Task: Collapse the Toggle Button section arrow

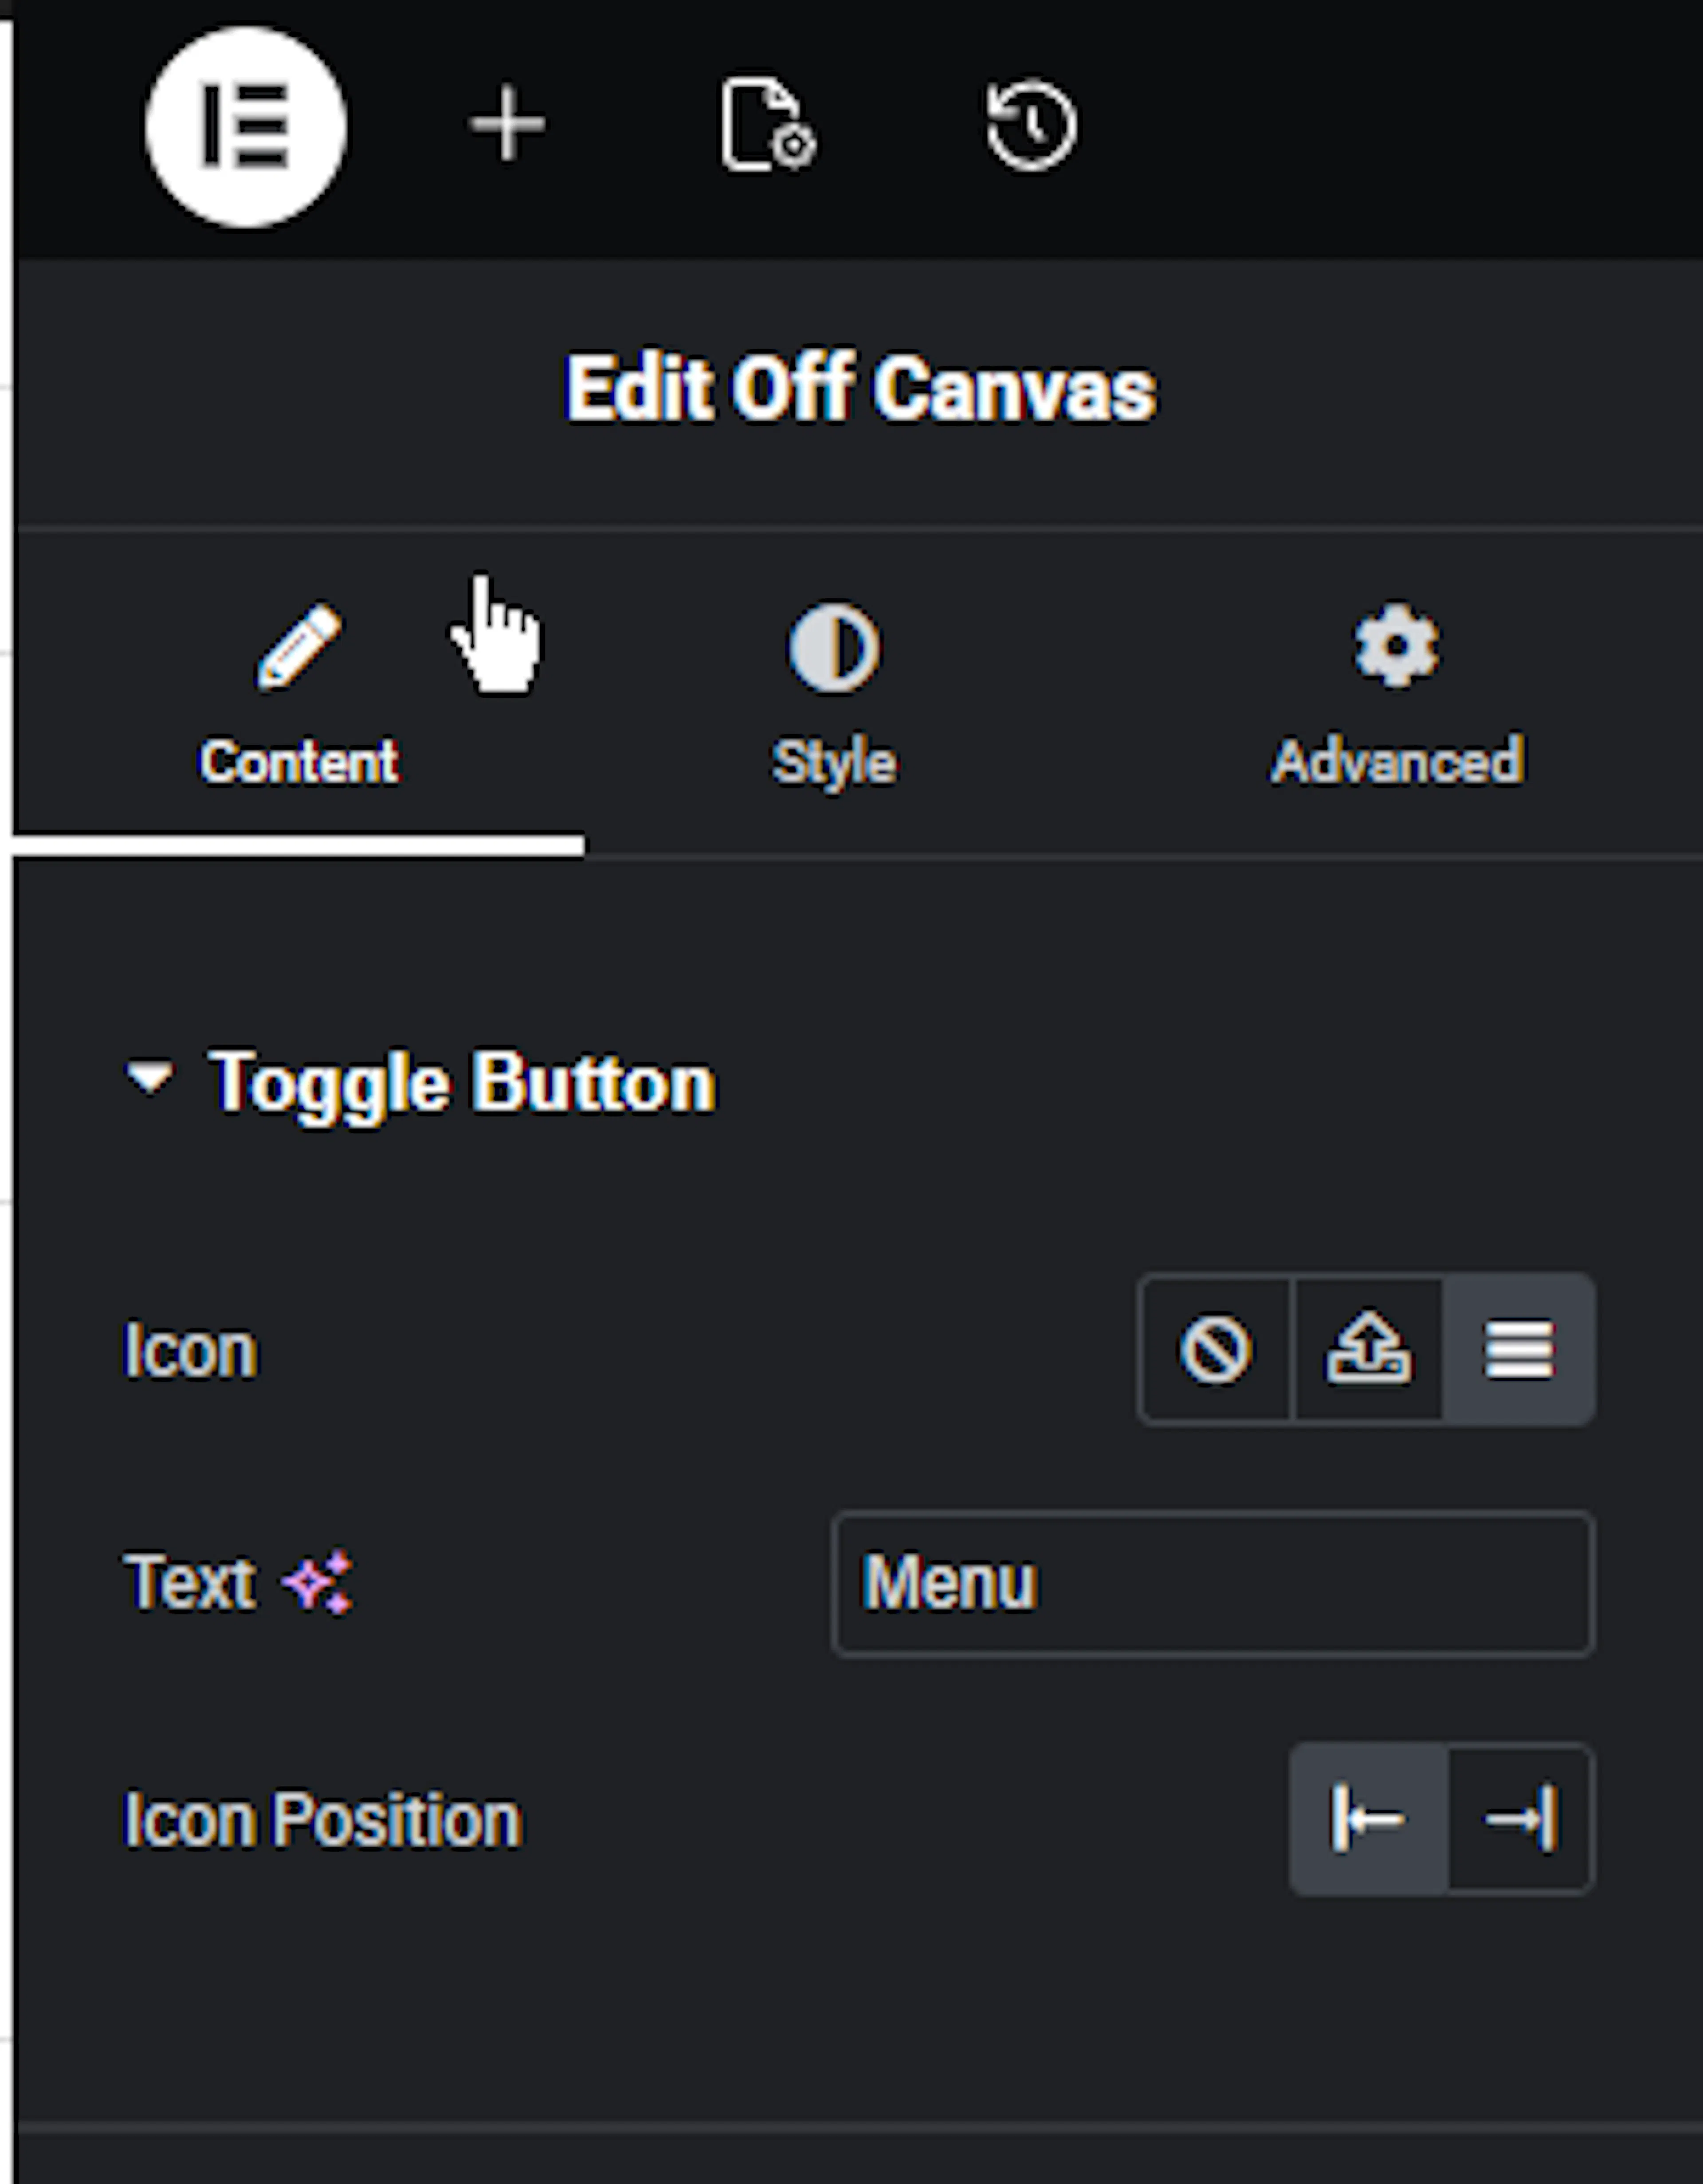Action: (x=150, y=1077)
